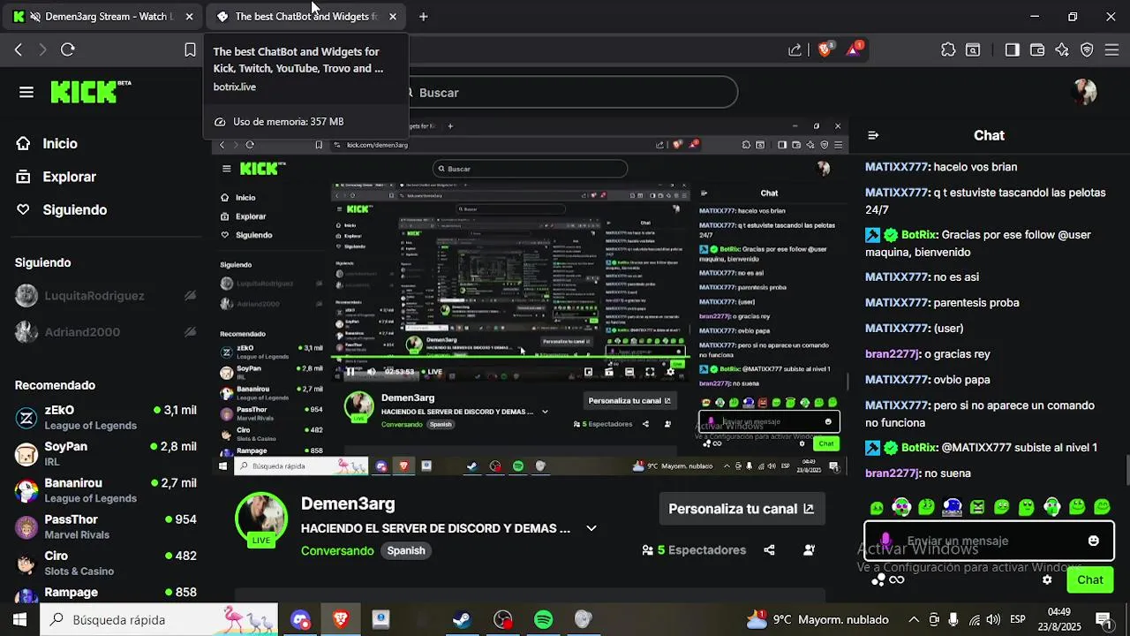This screenshot has width=1130, height=636.
Task: Click Personaliza tu canal button
Action: coord(742,509)
